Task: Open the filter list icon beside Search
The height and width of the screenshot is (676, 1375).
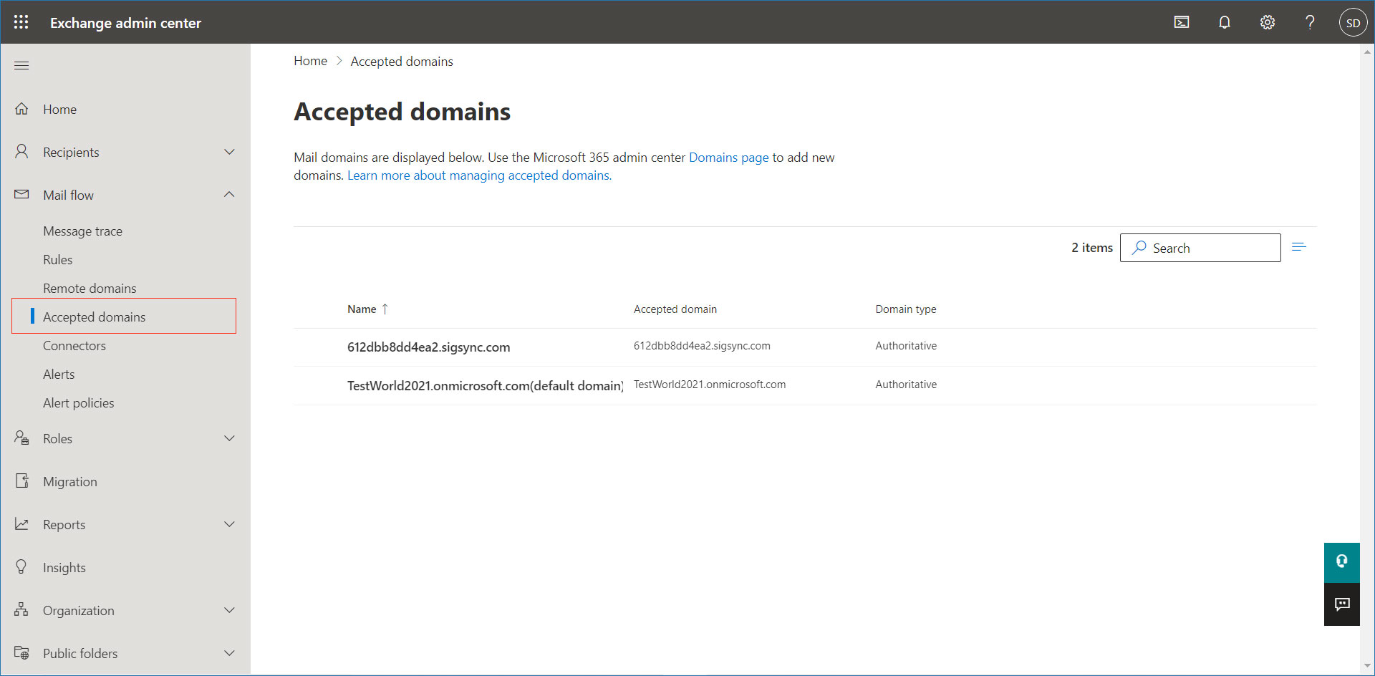Action: pyautogui.click(x=1299, y=248)
